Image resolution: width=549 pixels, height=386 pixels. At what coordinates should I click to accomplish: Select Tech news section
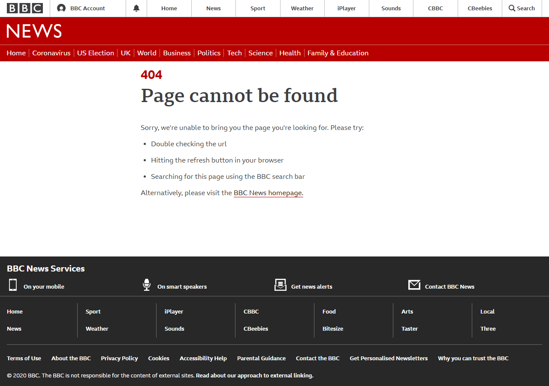pos(235,53)
